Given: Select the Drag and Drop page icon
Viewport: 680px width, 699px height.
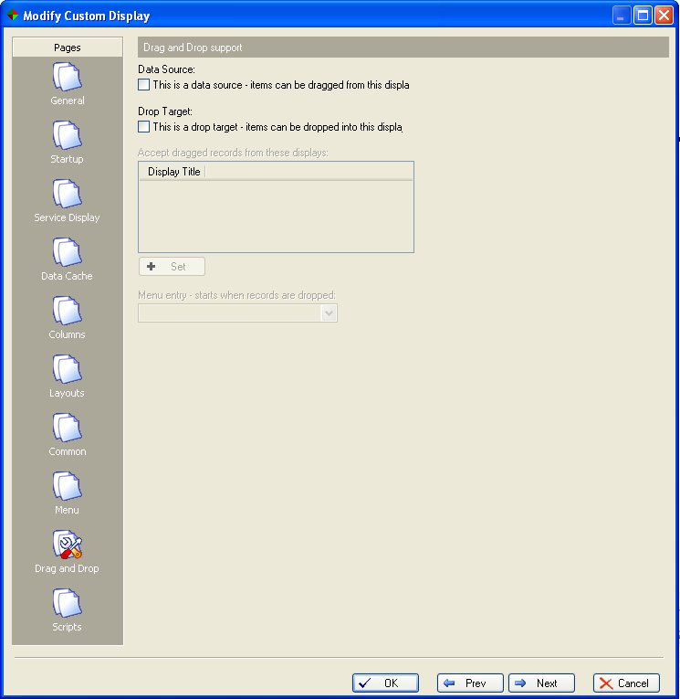Looking at the screenshot, I should (68, 545).
